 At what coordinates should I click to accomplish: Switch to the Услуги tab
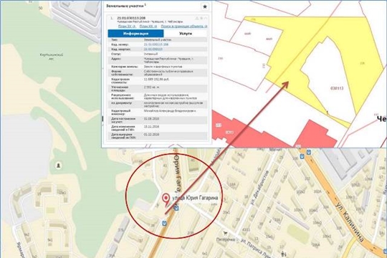point(186,34)
